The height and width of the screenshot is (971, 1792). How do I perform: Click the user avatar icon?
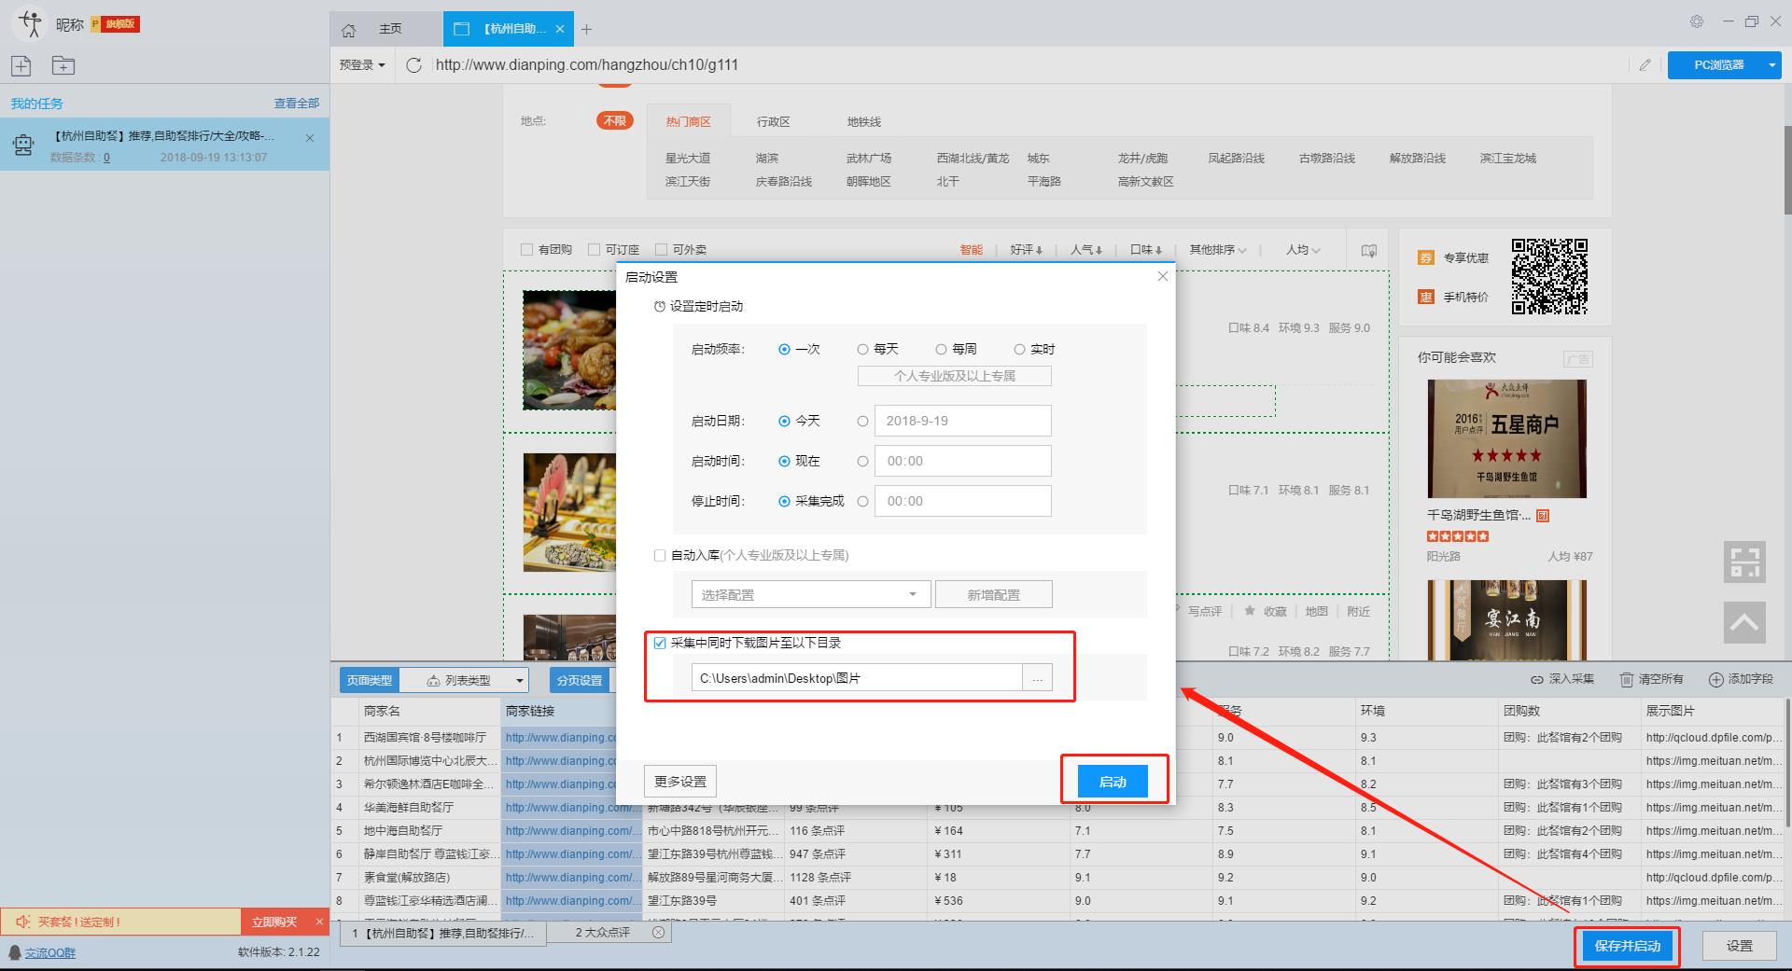point(31,22)
